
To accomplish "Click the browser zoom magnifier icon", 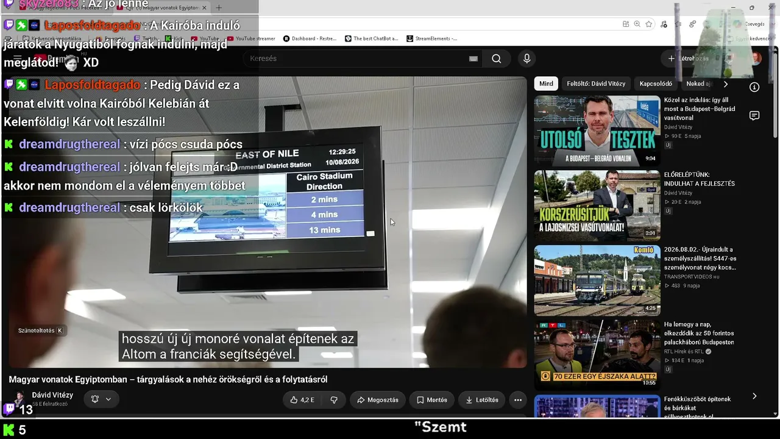I will tap(637, 24).
